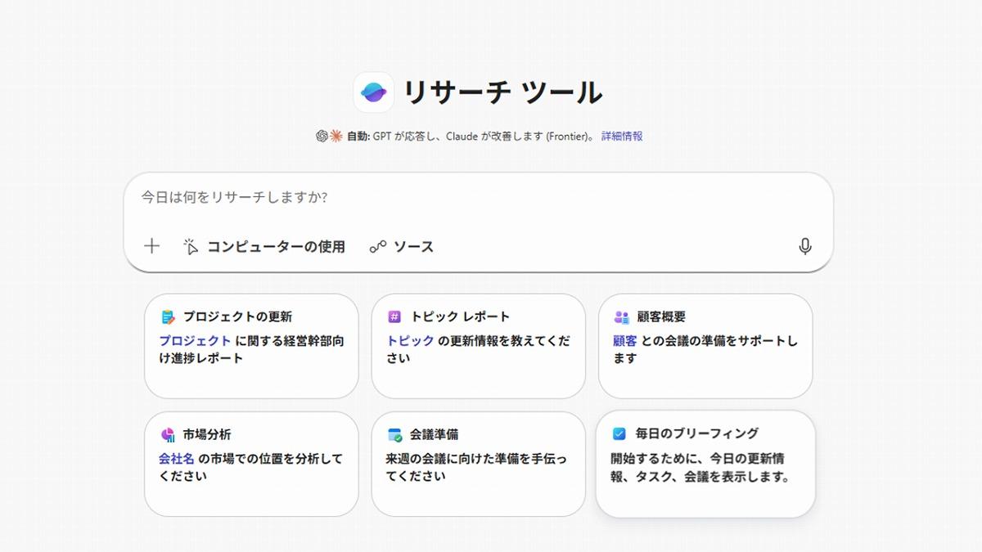Click the 毎日のブリーフィング checkbox icon
The height and width of the screenshot is (552, 982).
click(x=620, y=434)
